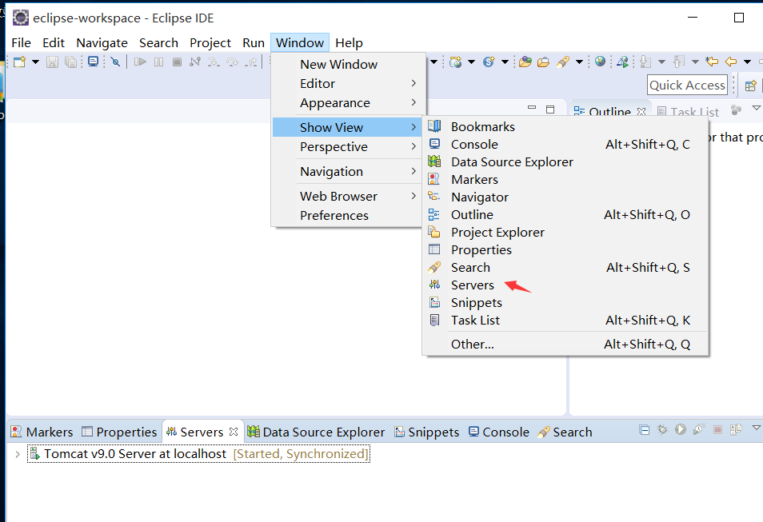763x522 pixels.
Task: Click the New Dynamic Web Project icon
Action: click(x=456, y=62)
